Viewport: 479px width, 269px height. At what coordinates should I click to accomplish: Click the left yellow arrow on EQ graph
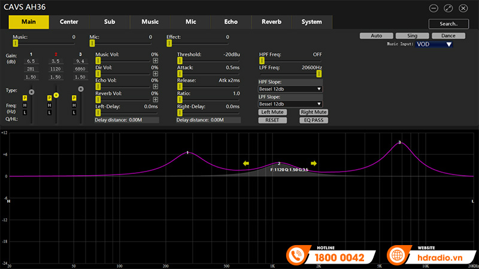(x=245, y=163)
